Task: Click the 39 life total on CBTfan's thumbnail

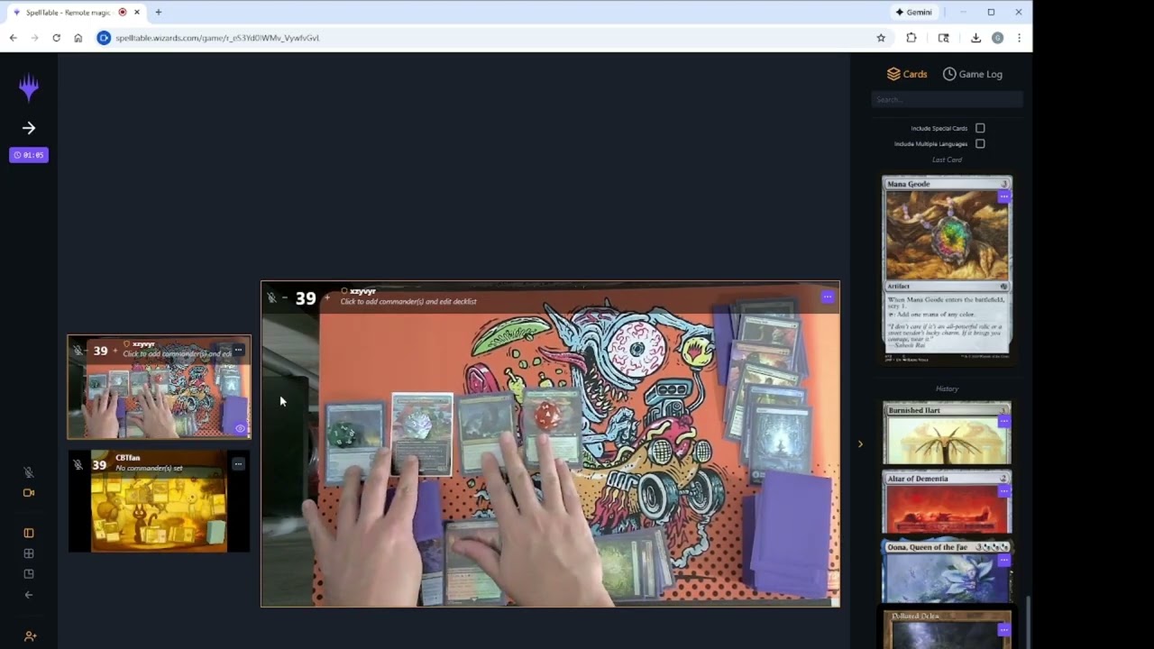Action: (99, 465)
